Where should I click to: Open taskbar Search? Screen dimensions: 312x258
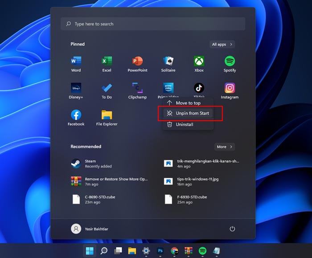(x=104, y=251)
